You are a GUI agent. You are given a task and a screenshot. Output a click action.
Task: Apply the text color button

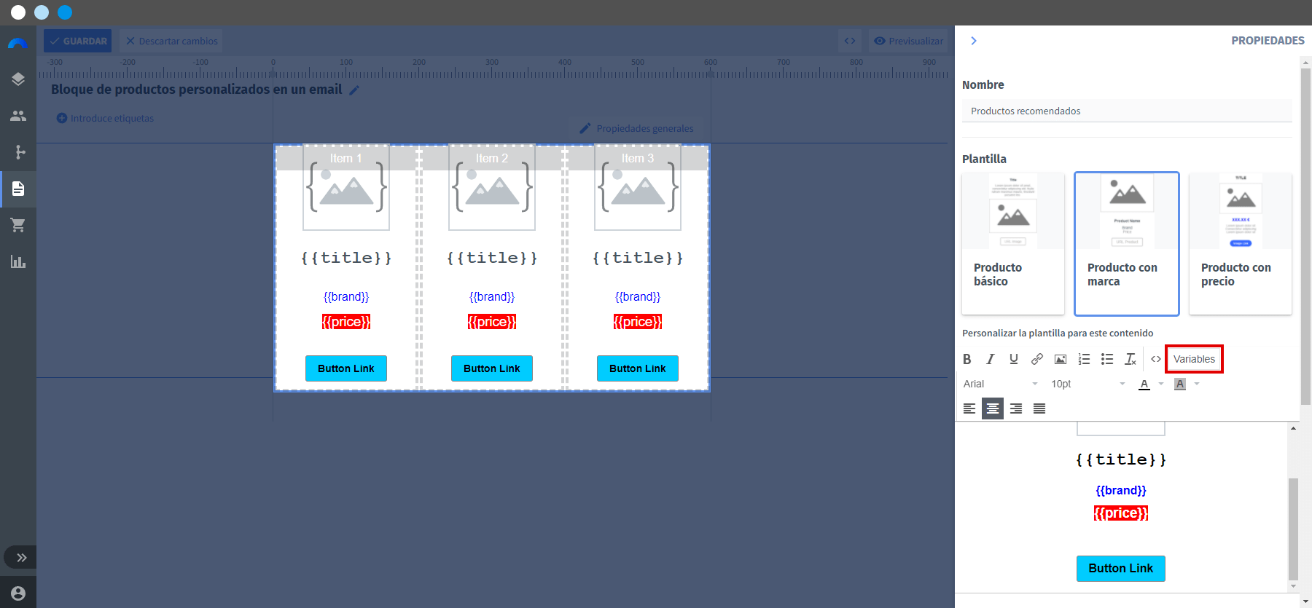(1144, 384)
